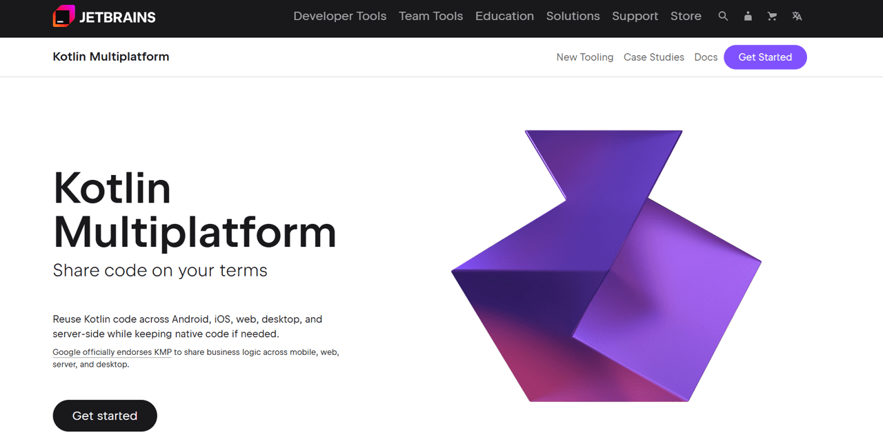Open the Developer Tools menu
This screenshot has width=883, height=437.
pos(339,16)
